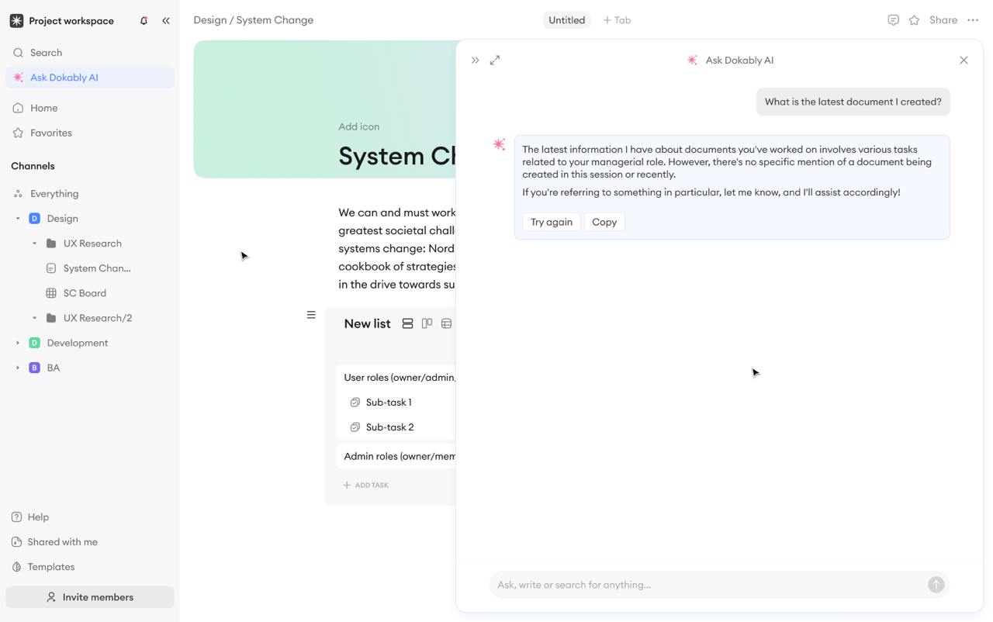Click the user question message bubble
The width and height of the screenshot is (993, 622).
(853, 102)
